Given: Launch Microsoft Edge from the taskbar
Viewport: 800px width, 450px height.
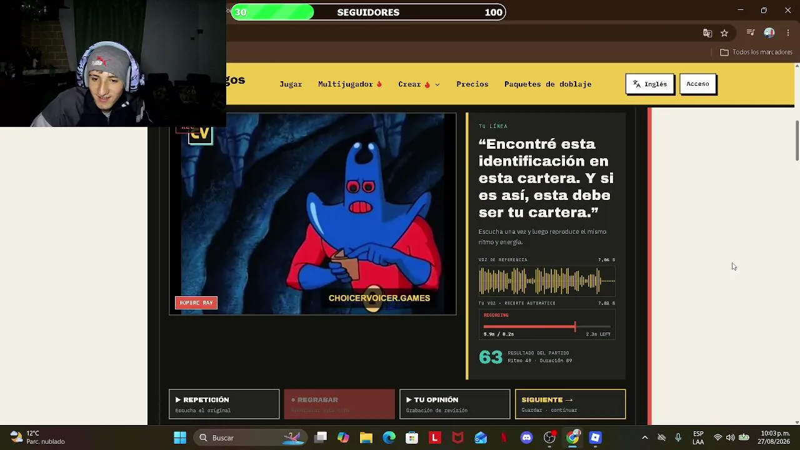Looking at the screenshot, I should click(389, 437).
